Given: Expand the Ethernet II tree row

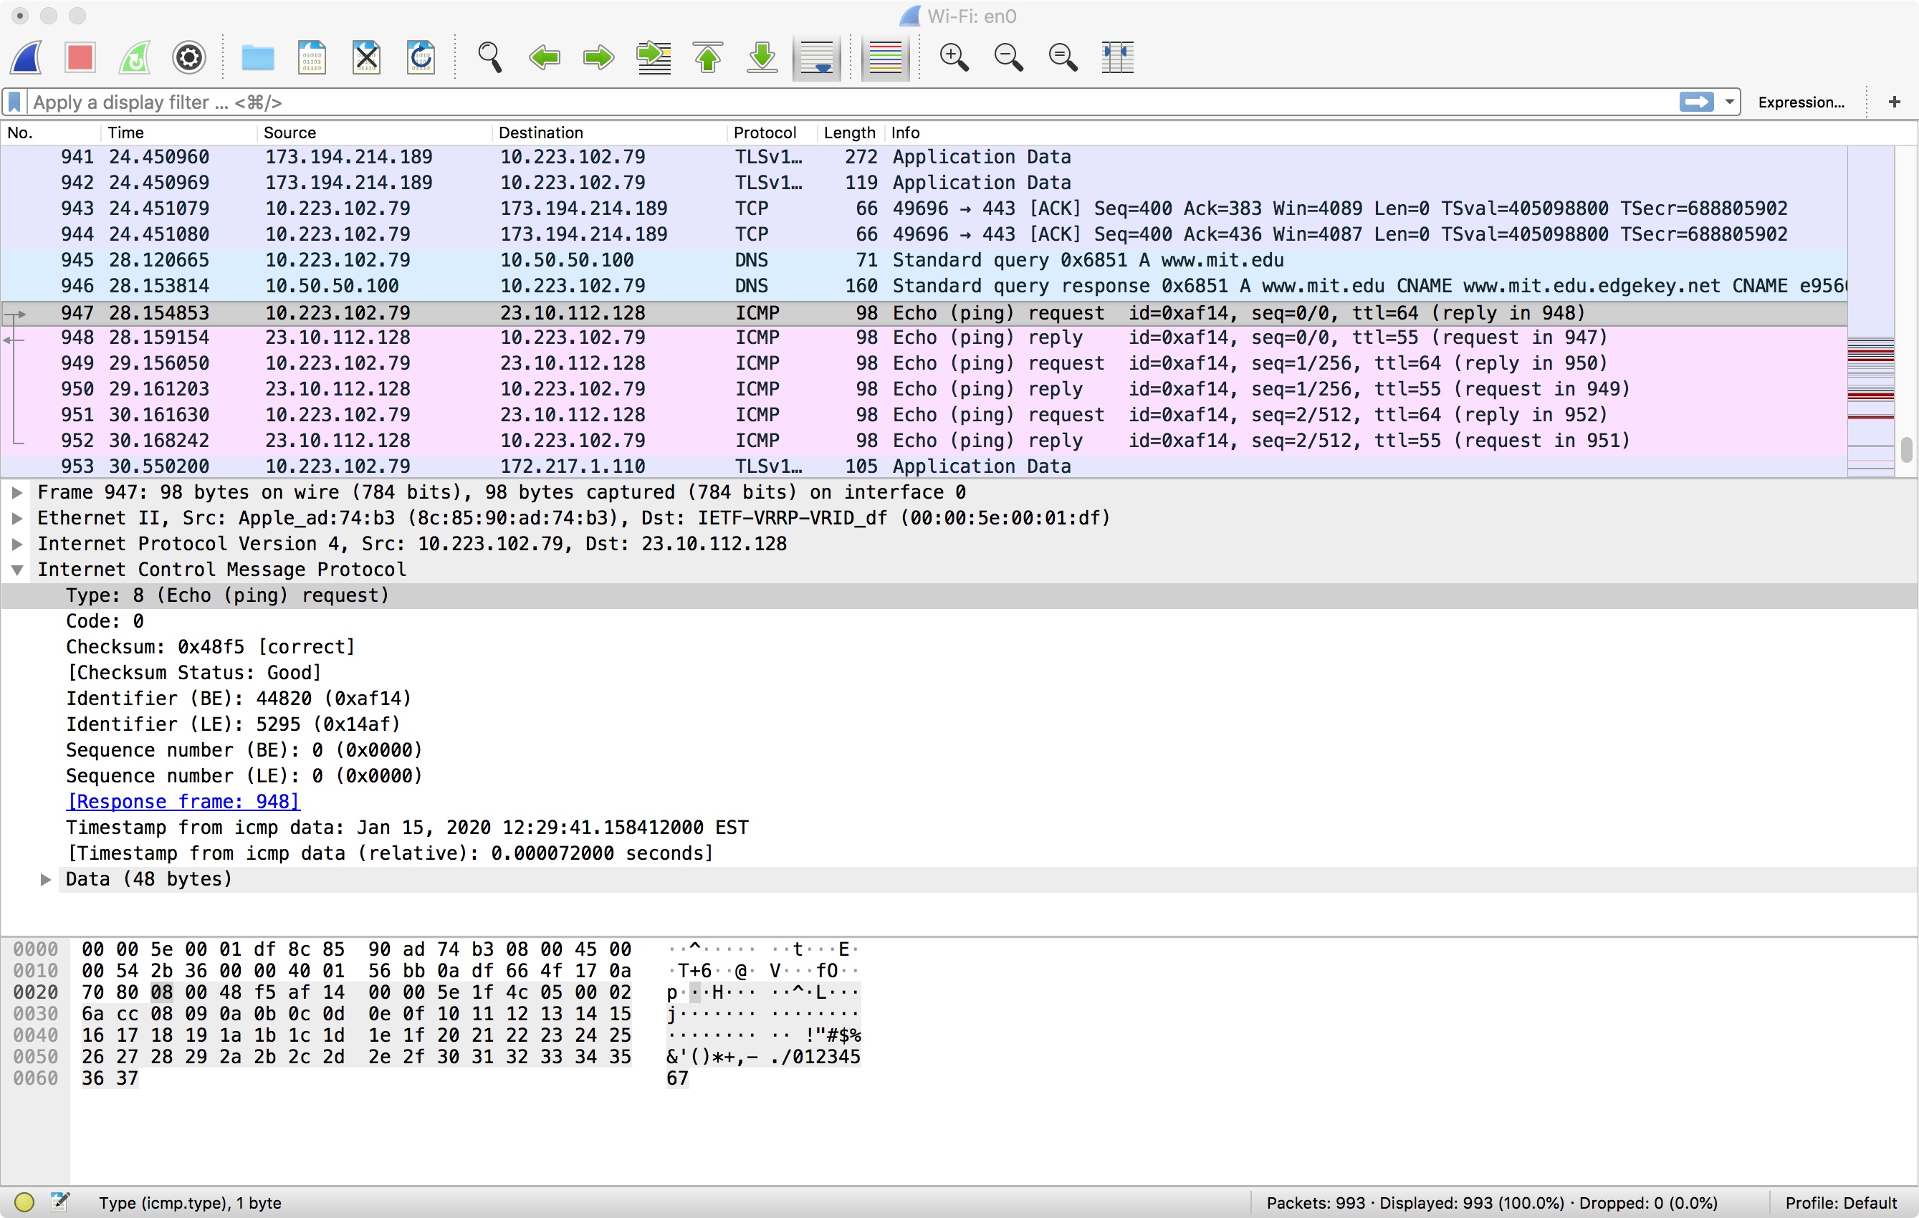Looking at the screenshot, I should (16, 518).
